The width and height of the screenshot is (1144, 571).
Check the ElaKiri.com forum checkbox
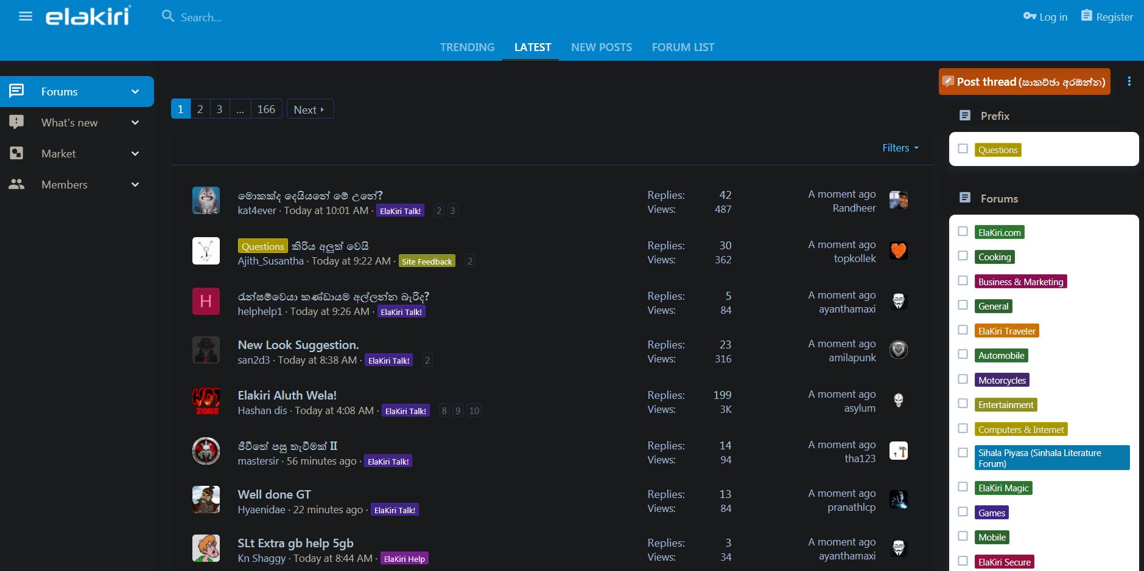963,231
